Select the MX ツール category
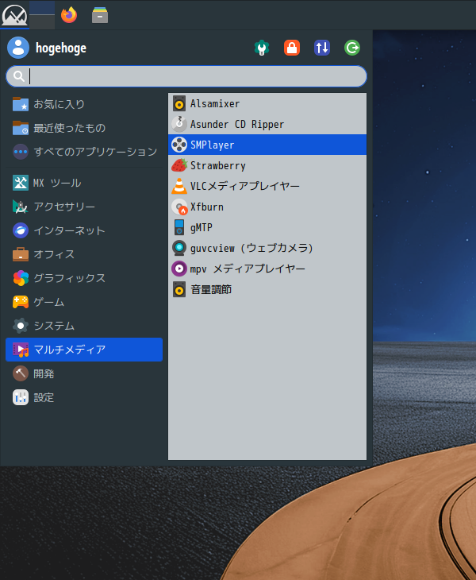This screenshot has width=476, height=580. click(84, 183)
